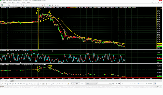Select workspace sheet tab 1

tap(9, 81)
